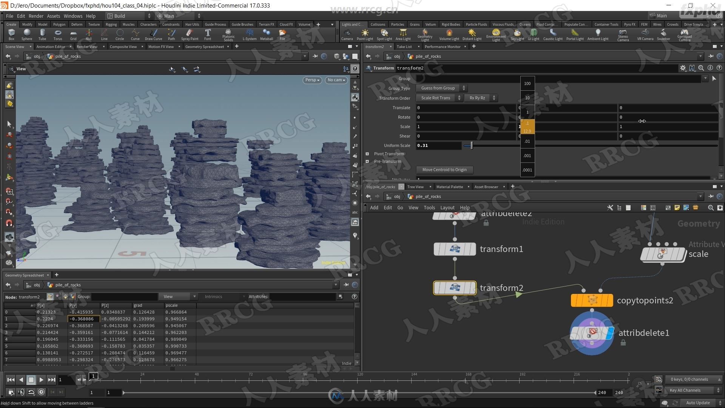Viewport: 725px width, 408px height.
Task: Select the Torus shelf tool
Action: [x=58, y=34]
